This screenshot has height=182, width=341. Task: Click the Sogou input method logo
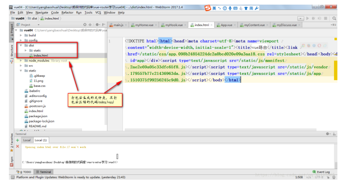[x=208, y=8]
